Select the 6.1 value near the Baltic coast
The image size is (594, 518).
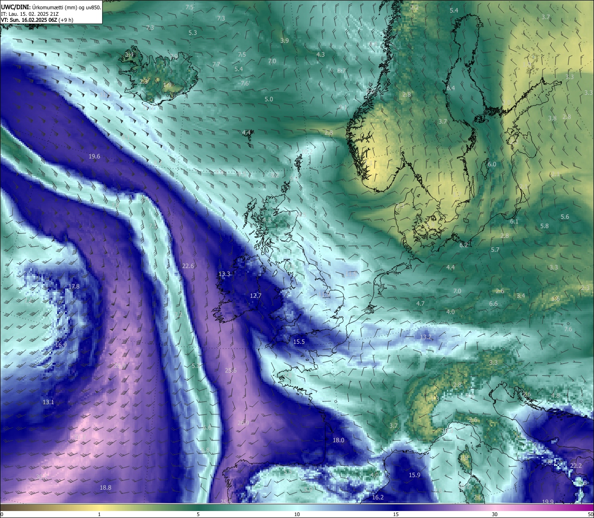514,222
